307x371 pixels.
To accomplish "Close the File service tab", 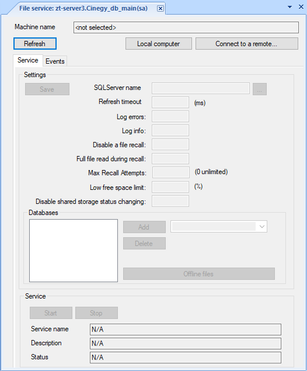I will pyautogui.click(x=161, y=9).
